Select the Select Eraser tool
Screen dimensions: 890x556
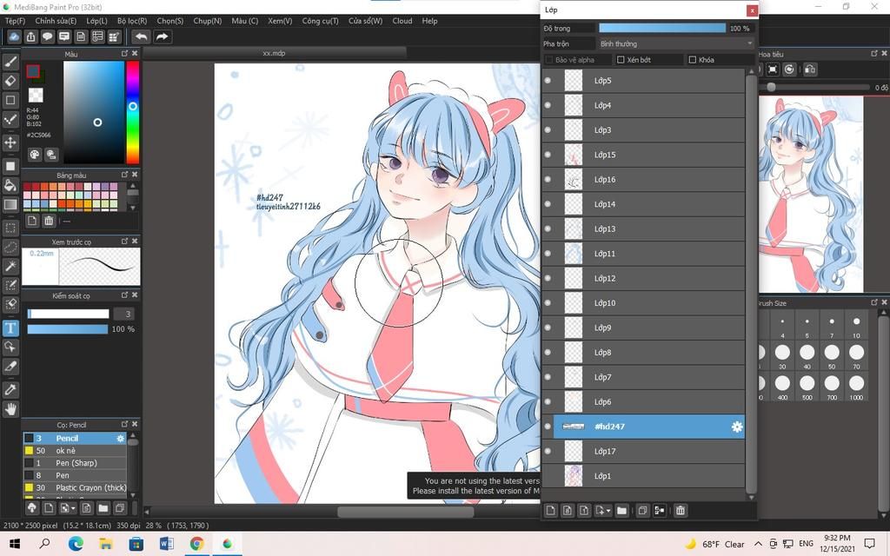point(10,305)
